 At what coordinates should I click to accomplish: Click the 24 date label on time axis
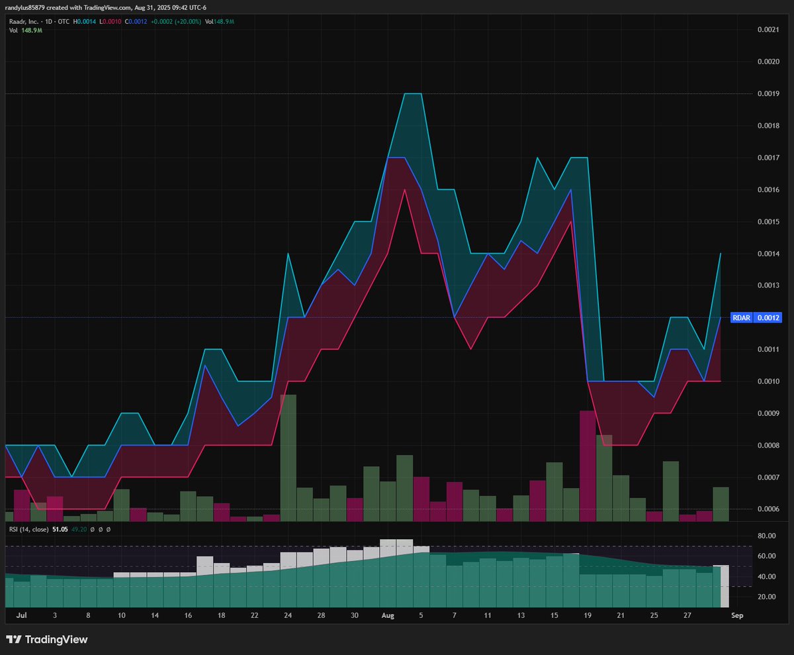pyautogui.click(x=288, y=616)
